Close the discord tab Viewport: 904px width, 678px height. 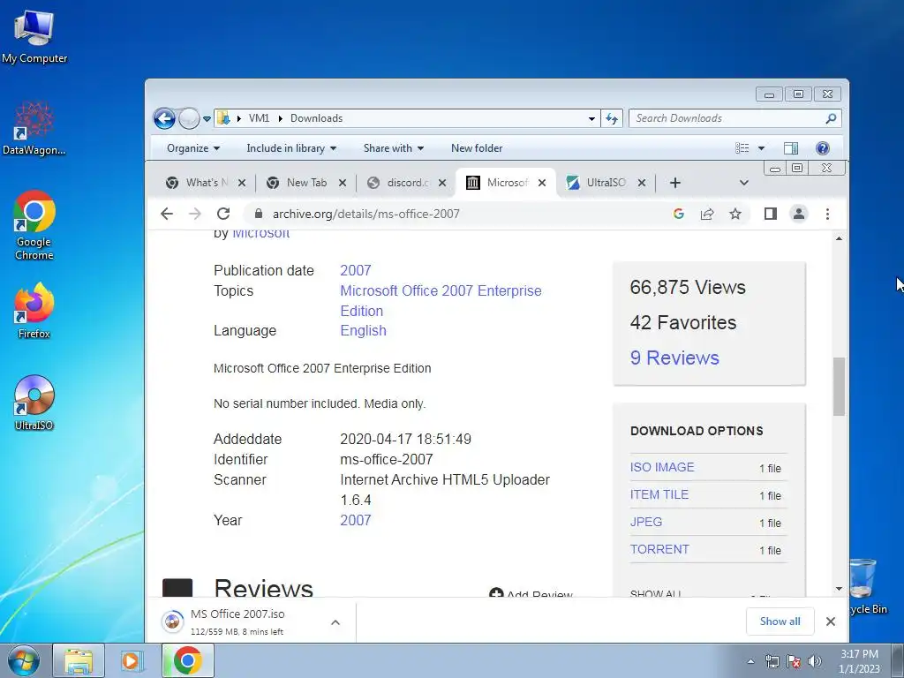coord(441,183)
